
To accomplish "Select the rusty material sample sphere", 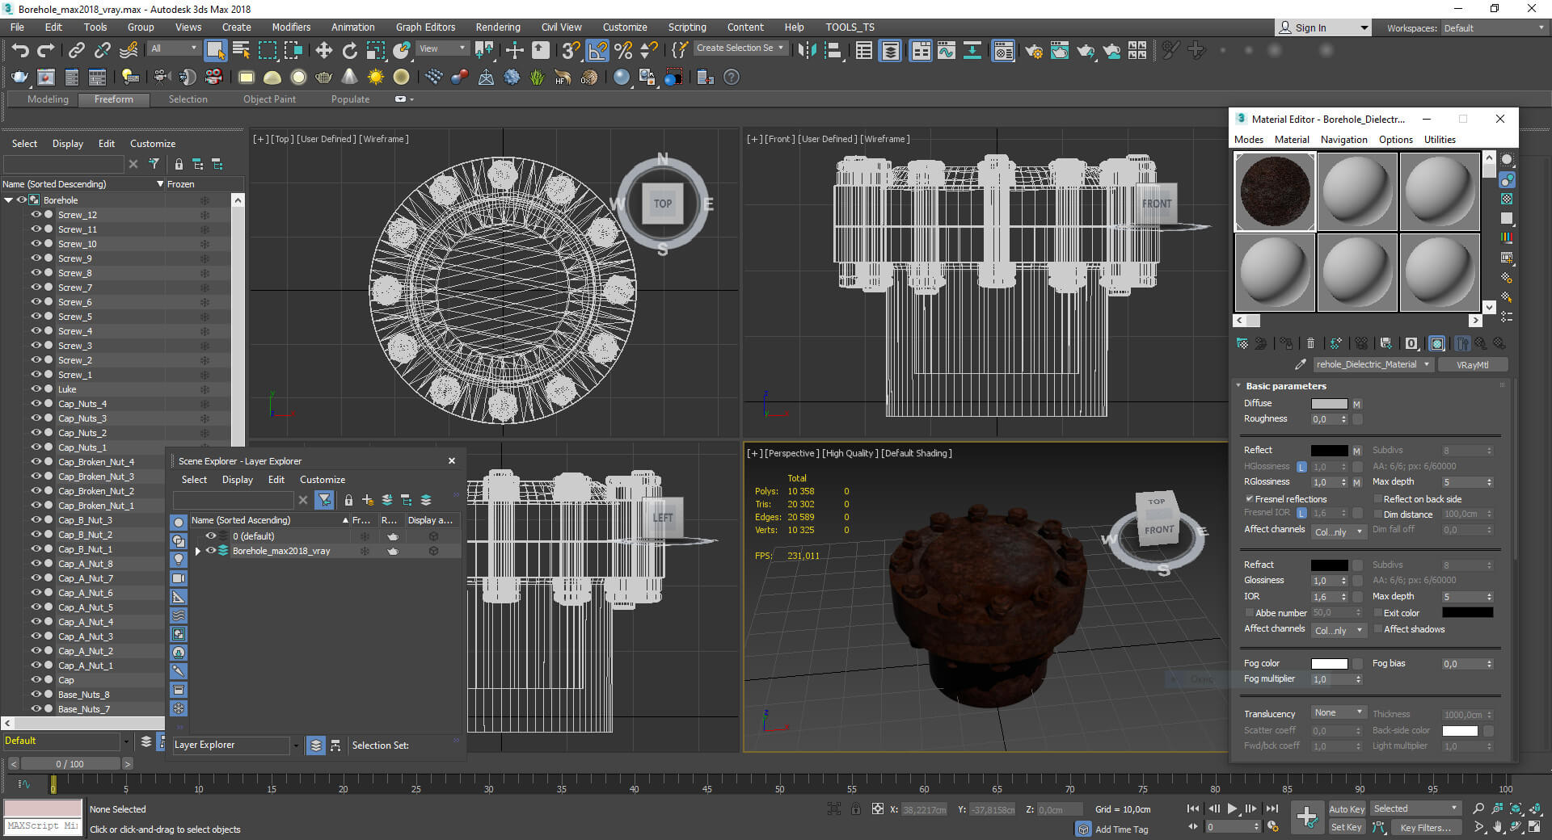I will 1275,192.
